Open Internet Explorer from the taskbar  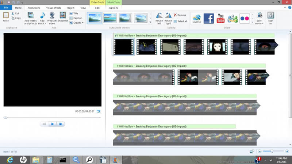point(9,160)
